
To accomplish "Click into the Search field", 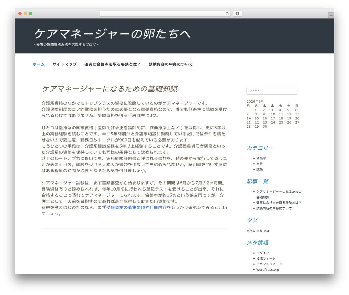I will click(272, 91).
